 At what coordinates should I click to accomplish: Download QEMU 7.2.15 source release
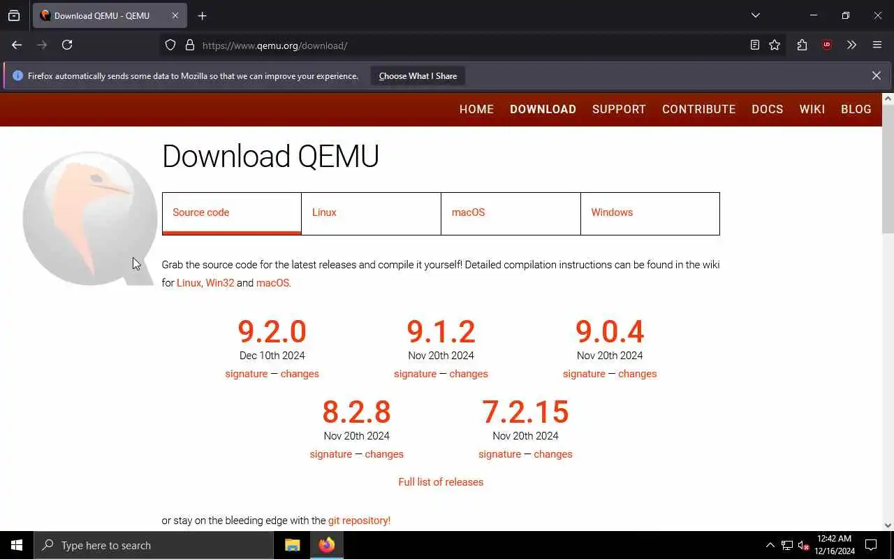(525, 412)
